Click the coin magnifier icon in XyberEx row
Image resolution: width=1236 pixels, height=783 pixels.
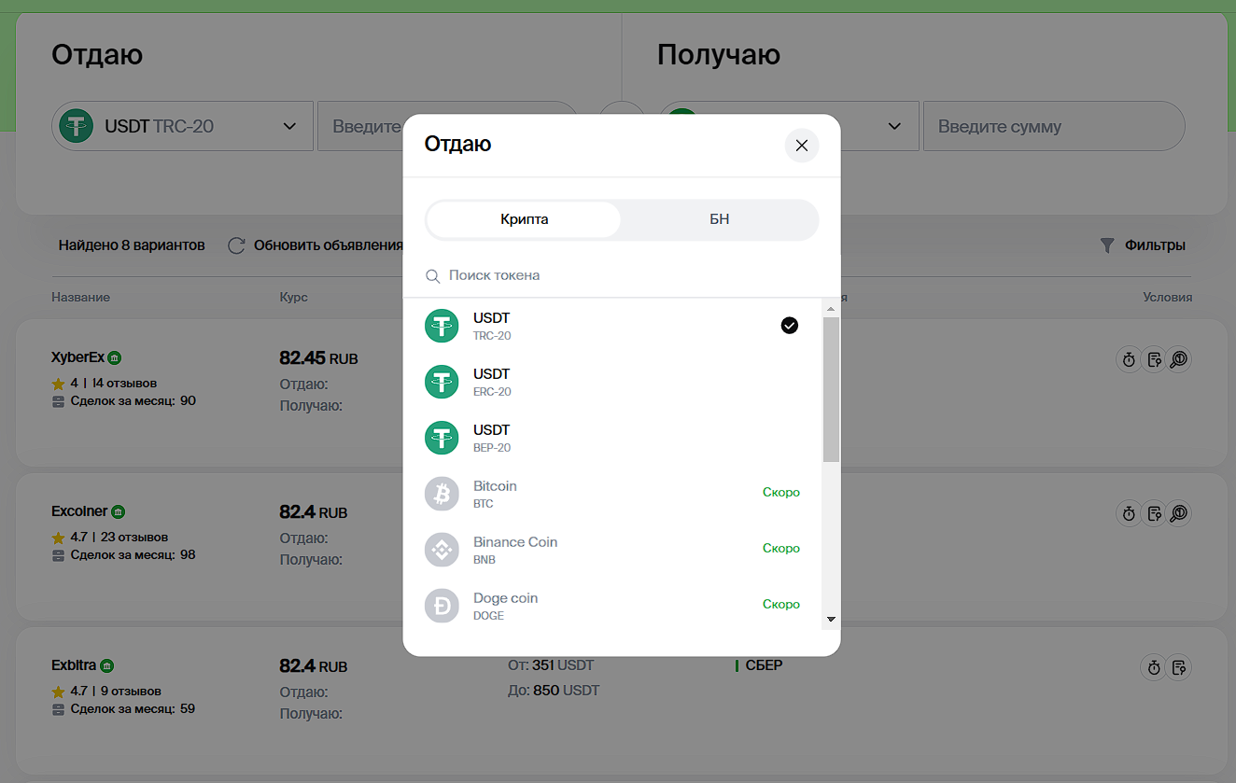(1180, 359)
